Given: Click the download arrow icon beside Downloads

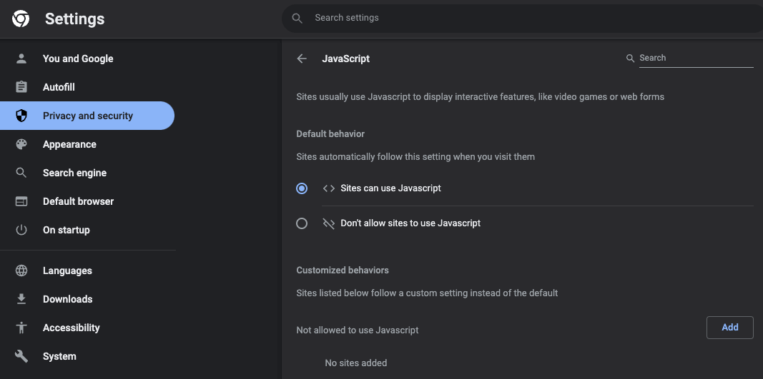Looking at the screenshot, I should pos(21,299).
